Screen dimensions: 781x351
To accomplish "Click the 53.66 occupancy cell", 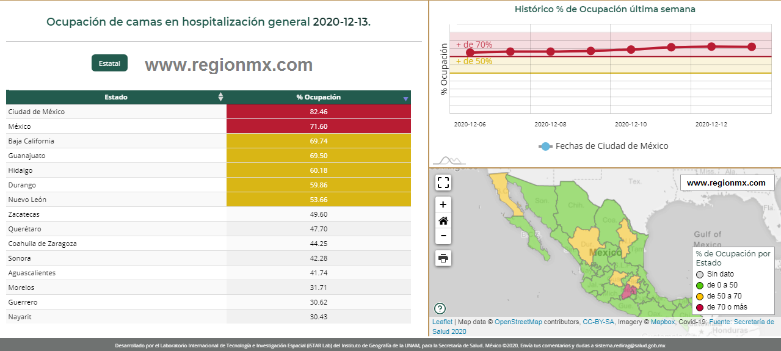I will (319, 200).
